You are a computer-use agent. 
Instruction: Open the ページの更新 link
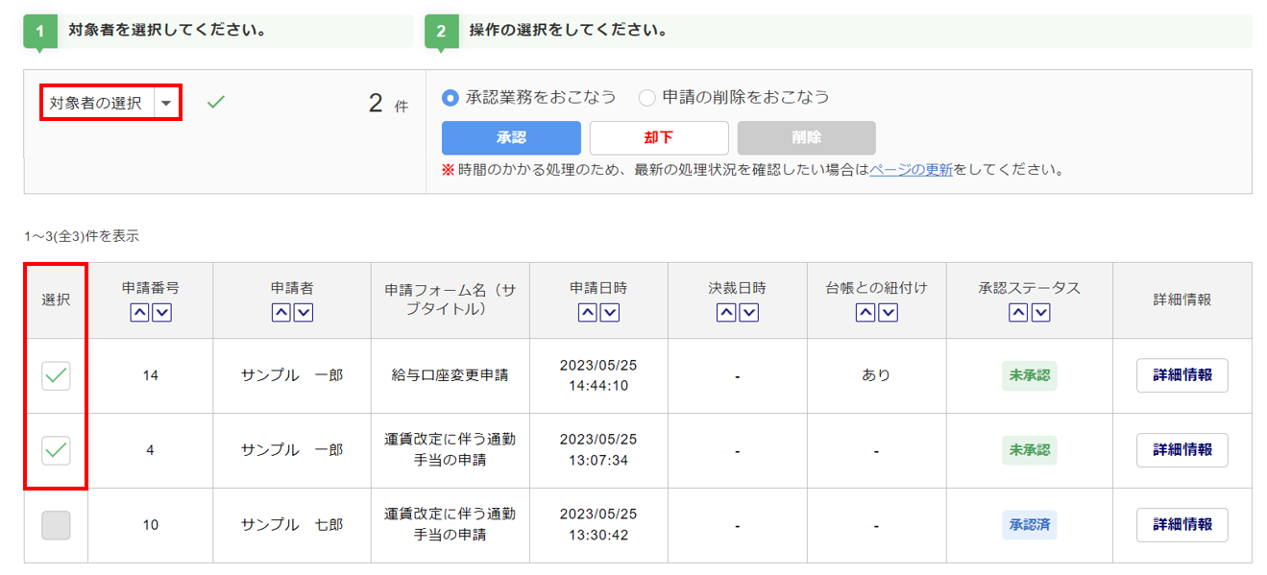(x=911, y=170)
